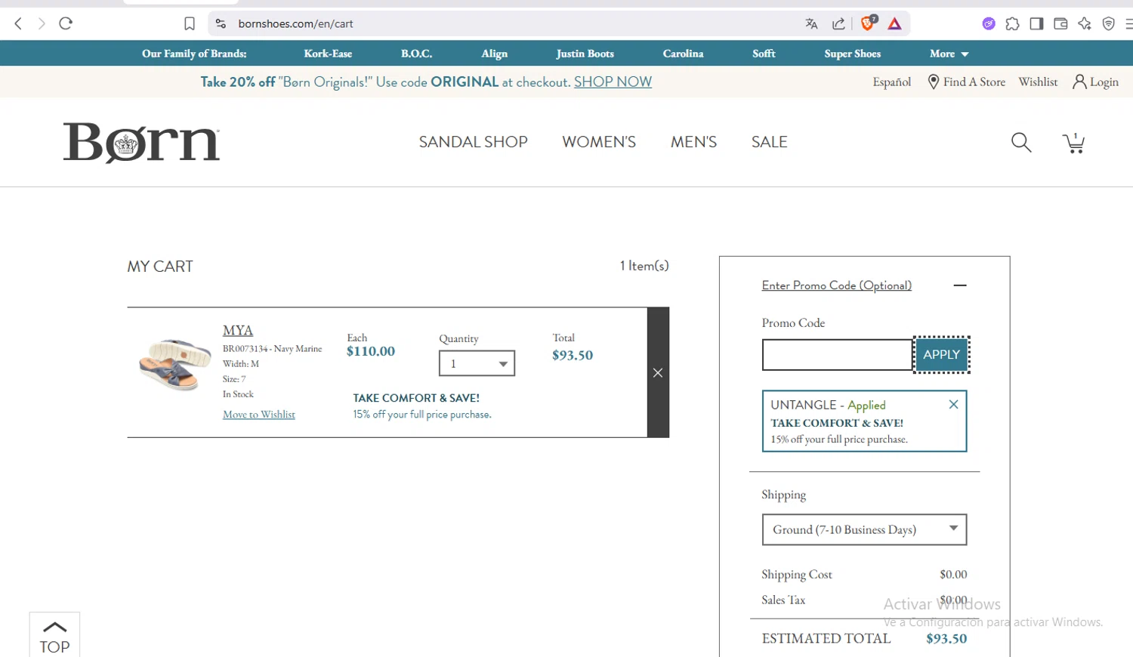This screenshot has height=657, width=1133.
Task: Click the translate page icon
Action: pyautogui.click(x=812, y=23)
